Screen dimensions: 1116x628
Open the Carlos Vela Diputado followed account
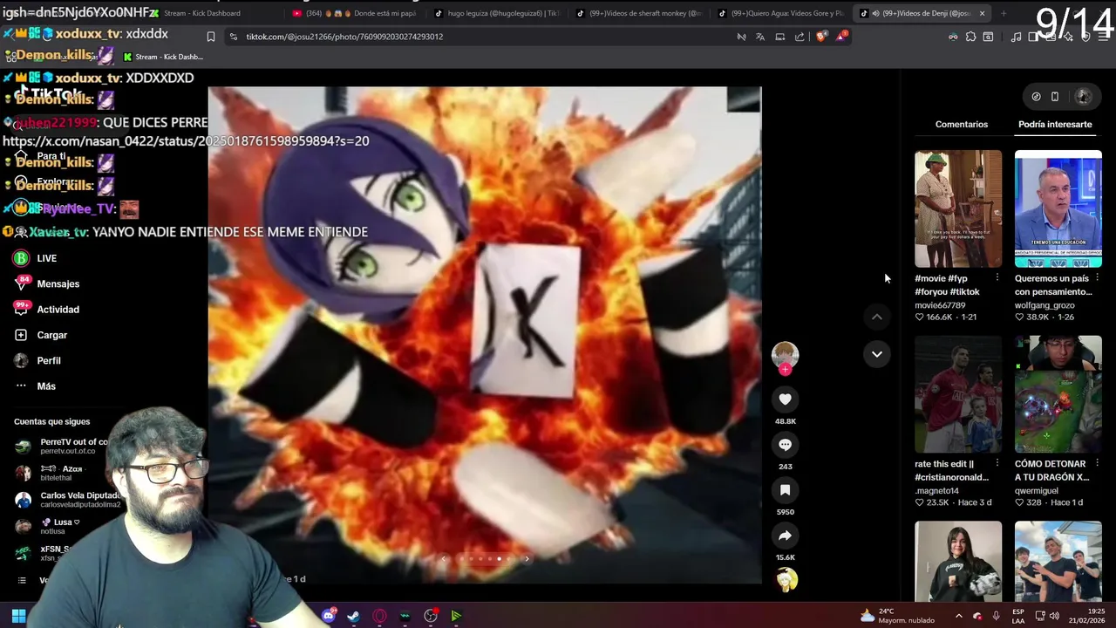click(68, 500)
